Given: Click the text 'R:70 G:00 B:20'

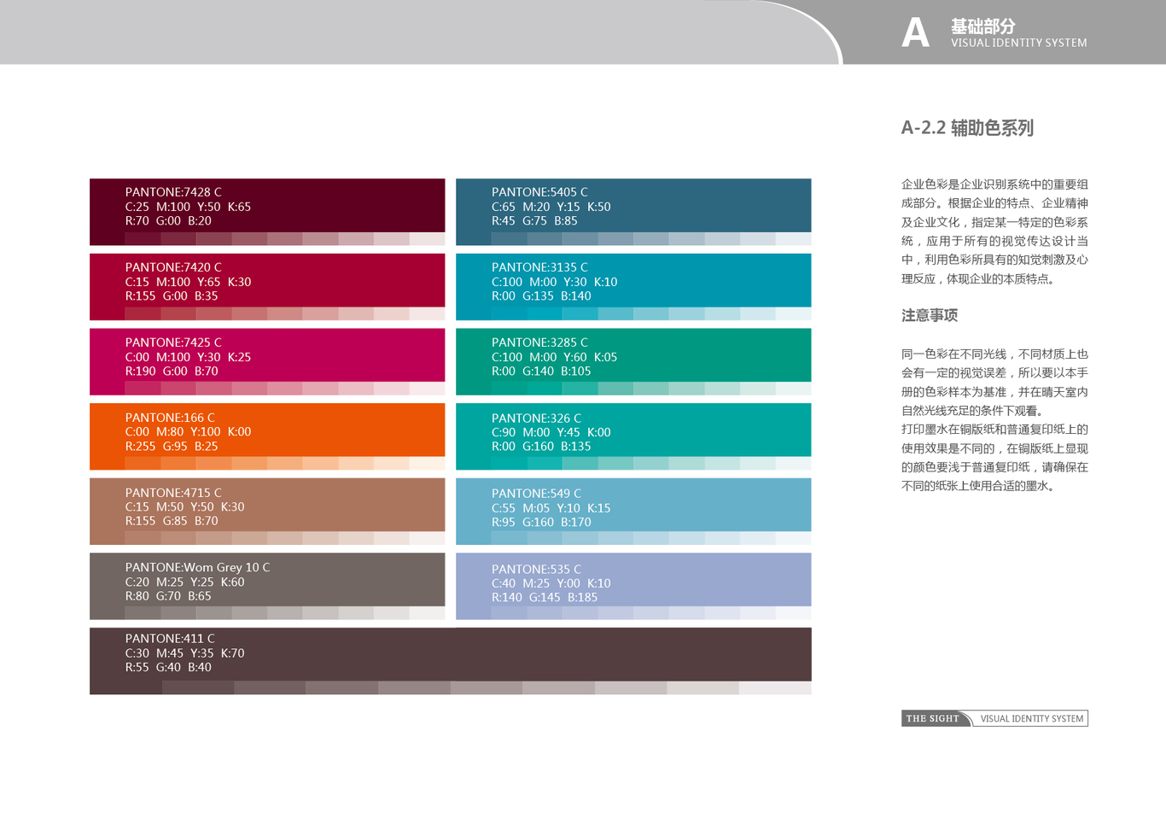Looking at the screenshot, I should (168, 221).
